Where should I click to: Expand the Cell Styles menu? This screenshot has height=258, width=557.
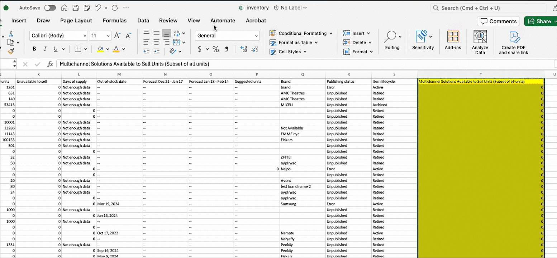point(305,52)
